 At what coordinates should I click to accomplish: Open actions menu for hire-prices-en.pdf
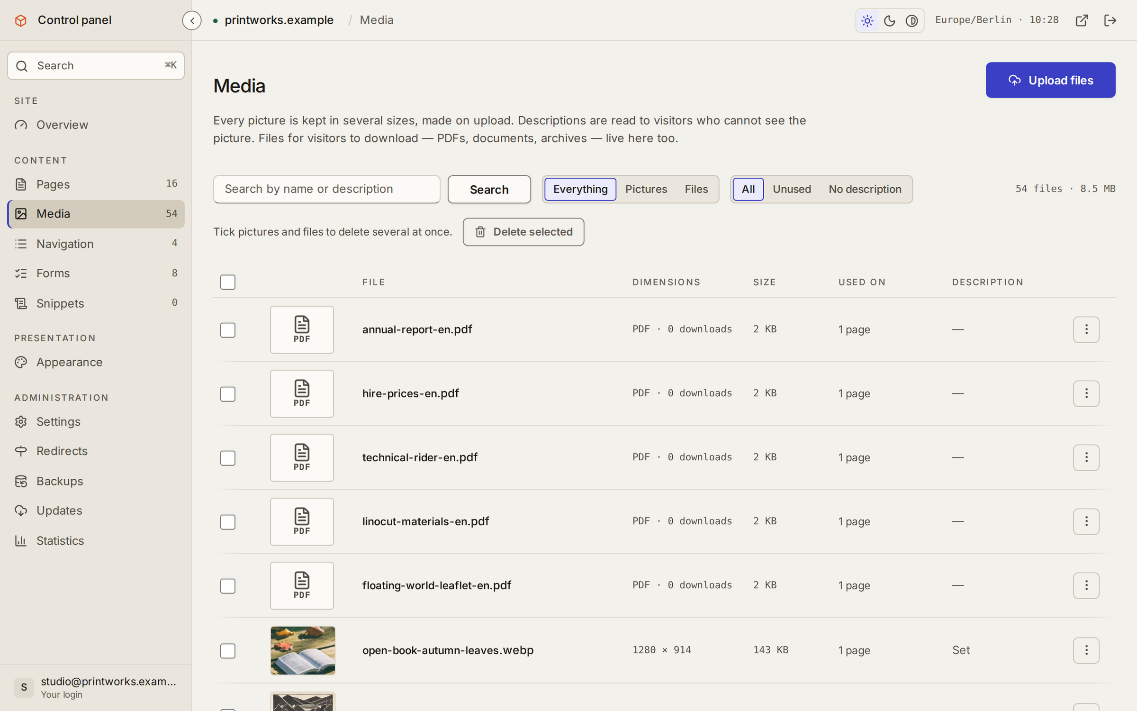(x=1086, y=393)
